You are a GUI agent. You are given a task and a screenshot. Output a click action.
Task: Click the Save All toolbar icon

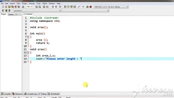tap(13, 7)
